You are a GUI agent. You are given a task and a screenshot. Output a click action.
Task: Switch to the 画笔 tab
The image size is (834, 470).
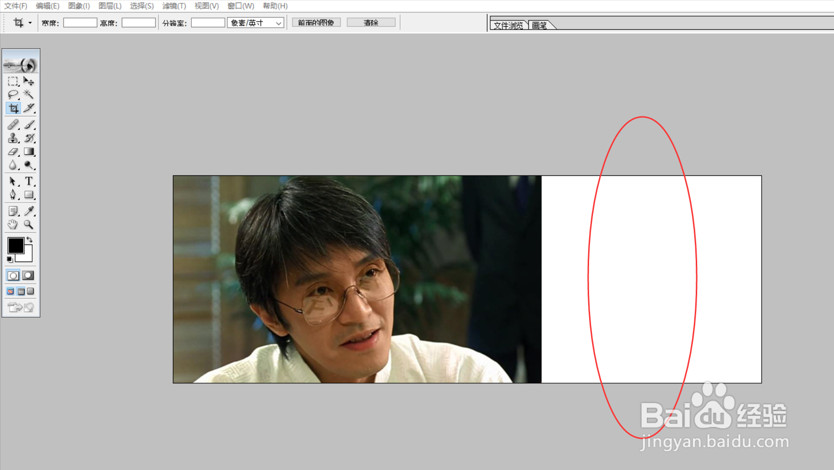540,25
